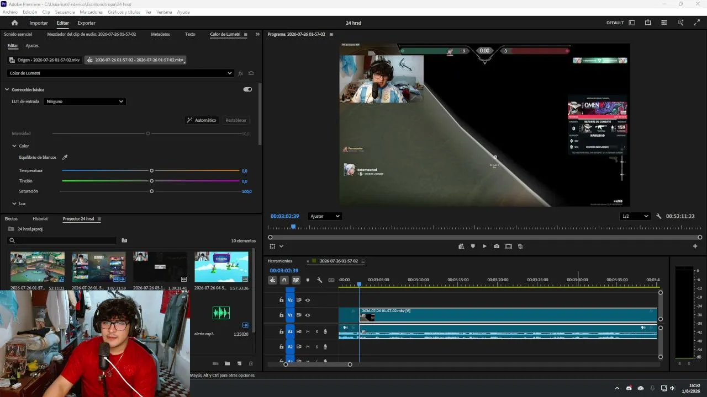This screenshot has height=397, width=707.
Task: Click the Lumetri fx bypass icon
Action: pyautogui.click(x=240, y=73)
